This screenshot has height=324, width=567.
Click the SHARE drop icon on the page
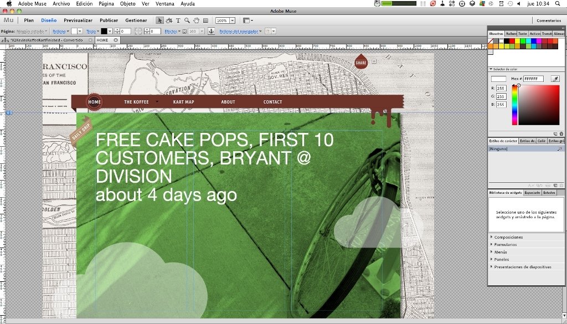point(361,61)
